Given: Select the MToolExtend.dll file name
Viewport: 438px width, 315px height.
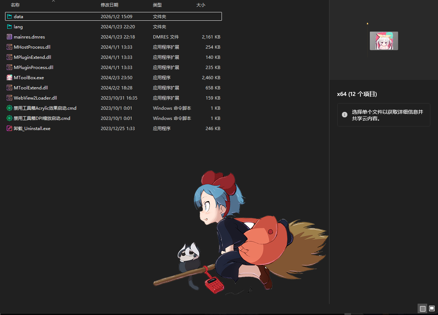Looking at the screenshot, I should click(31, 88).
